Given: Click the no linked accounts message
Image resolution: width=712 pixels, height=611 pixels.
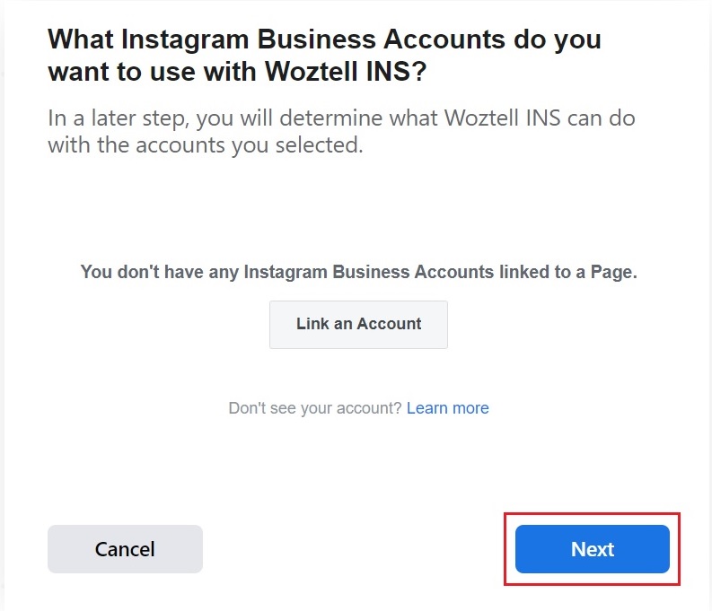Looking at the screenshot, I should pyautogui.click(x=358, y=272).
